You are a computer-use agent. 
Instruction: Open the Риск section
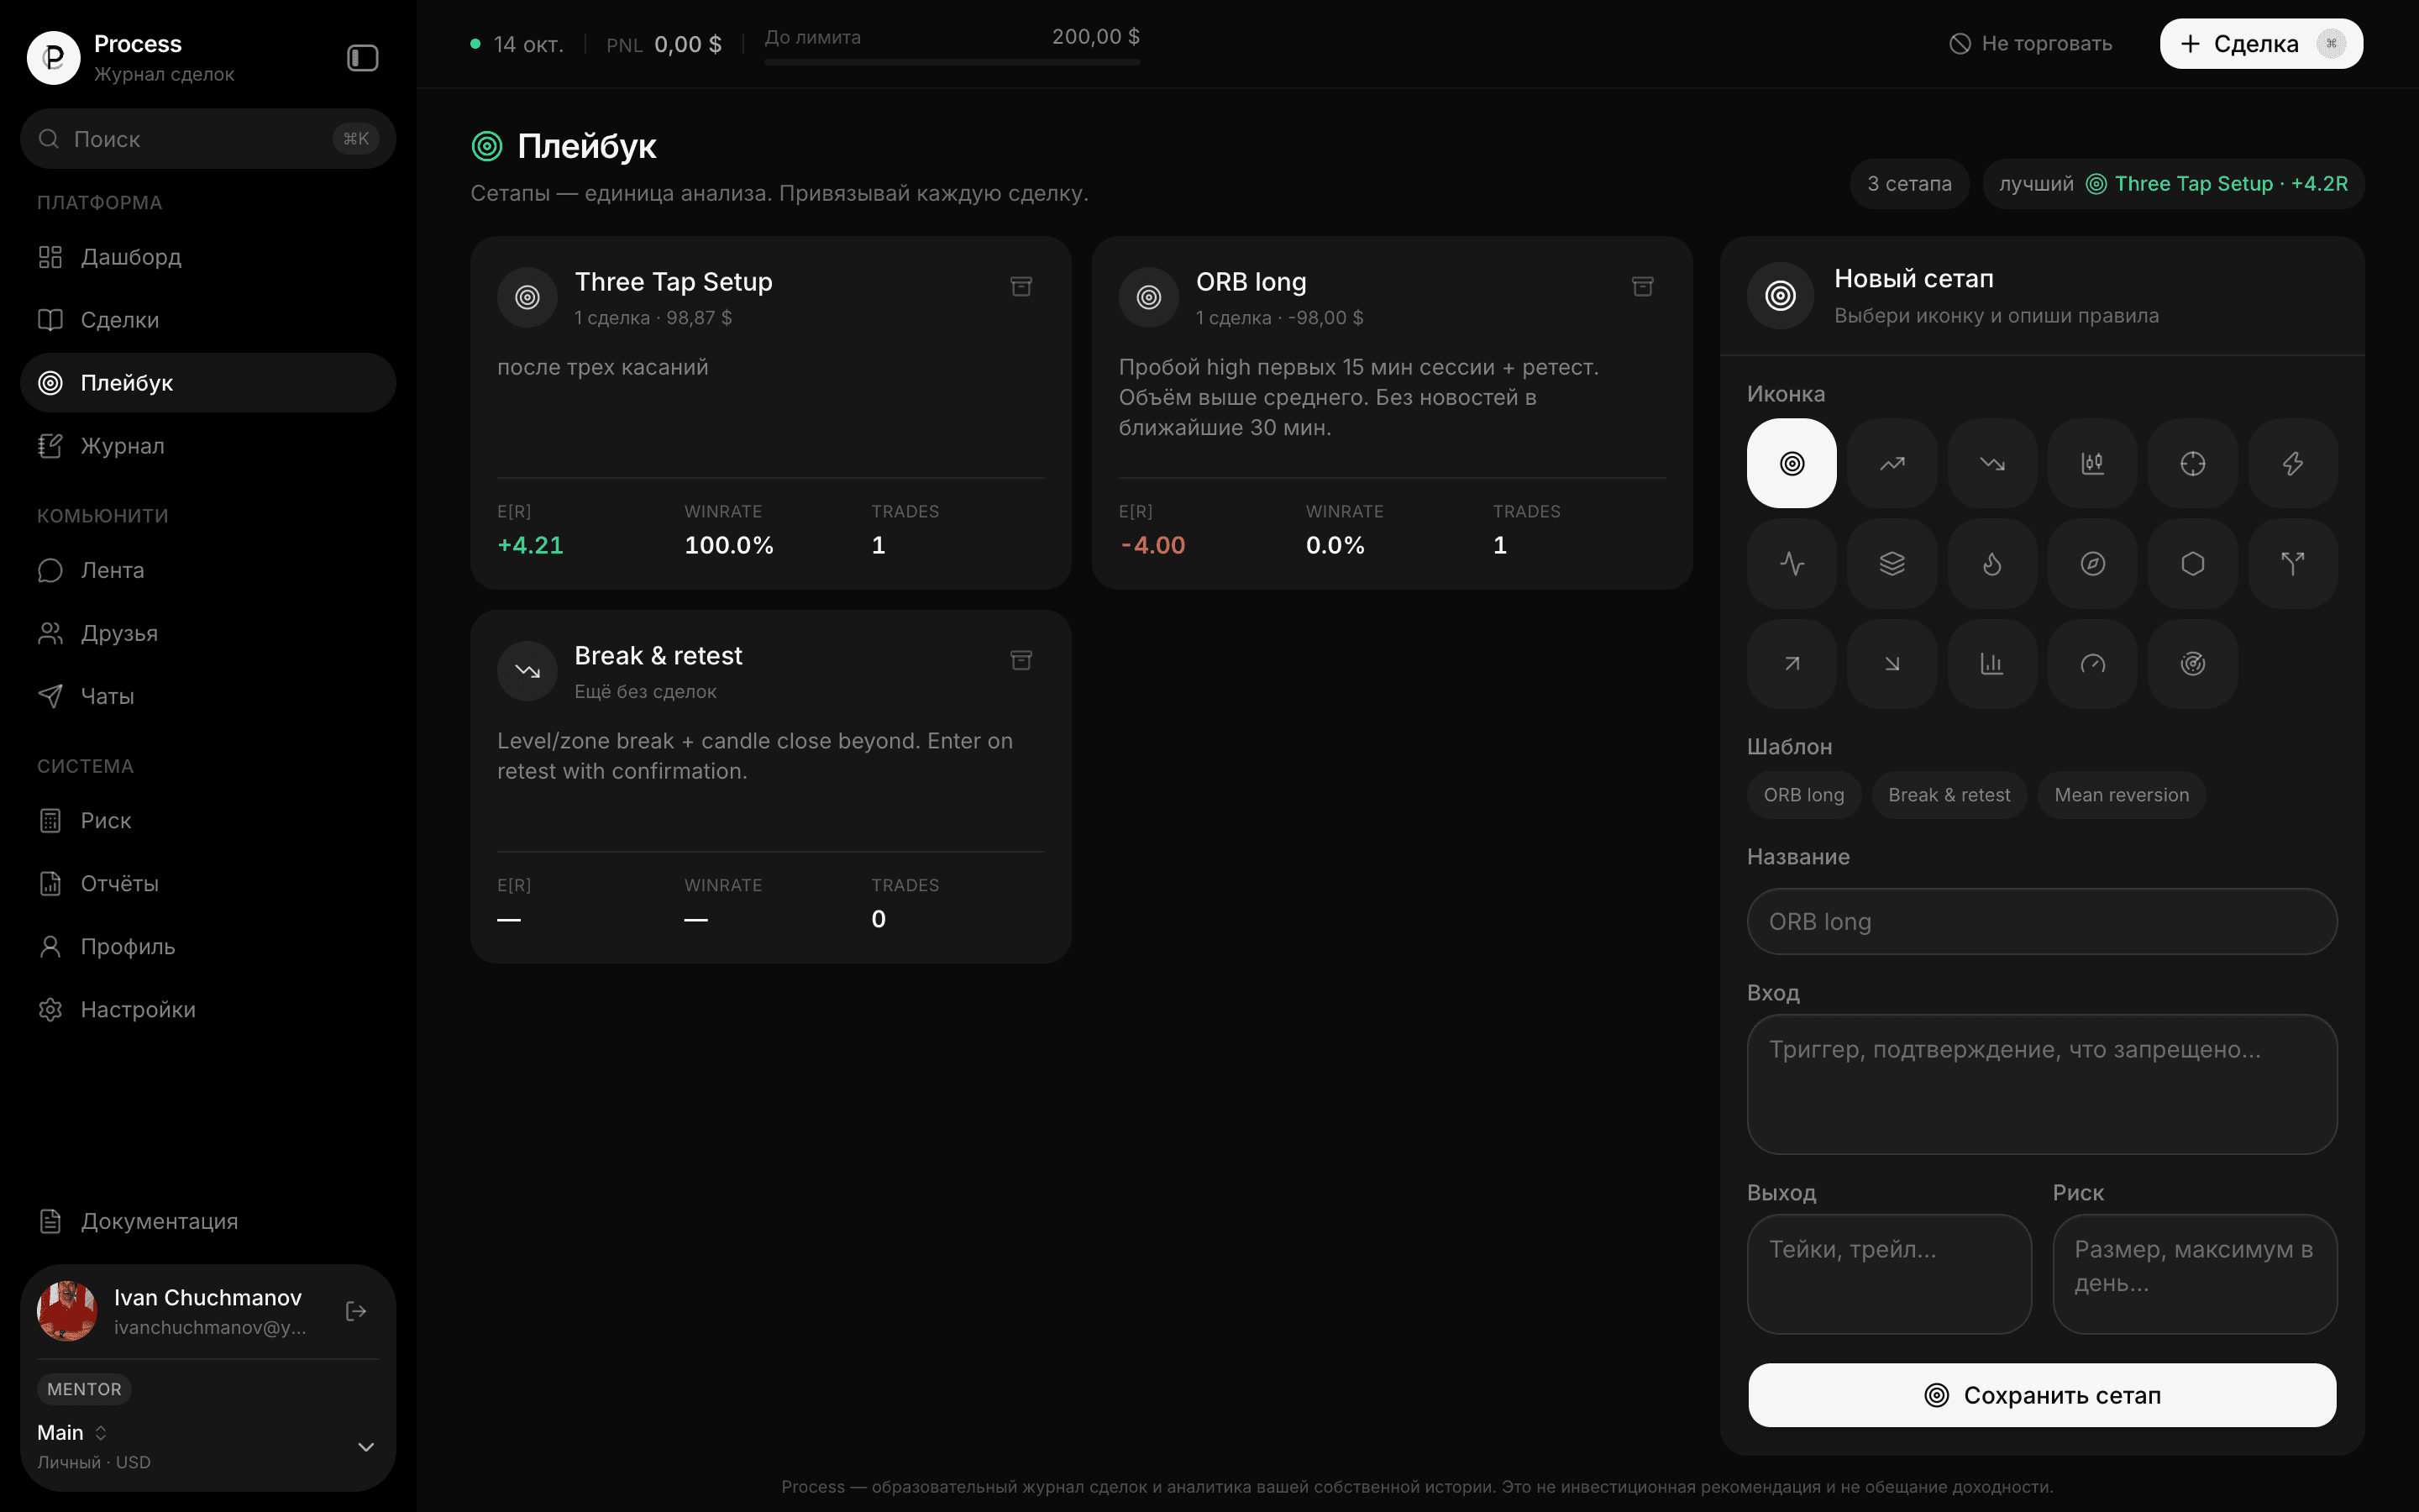(x=208, y=821)
